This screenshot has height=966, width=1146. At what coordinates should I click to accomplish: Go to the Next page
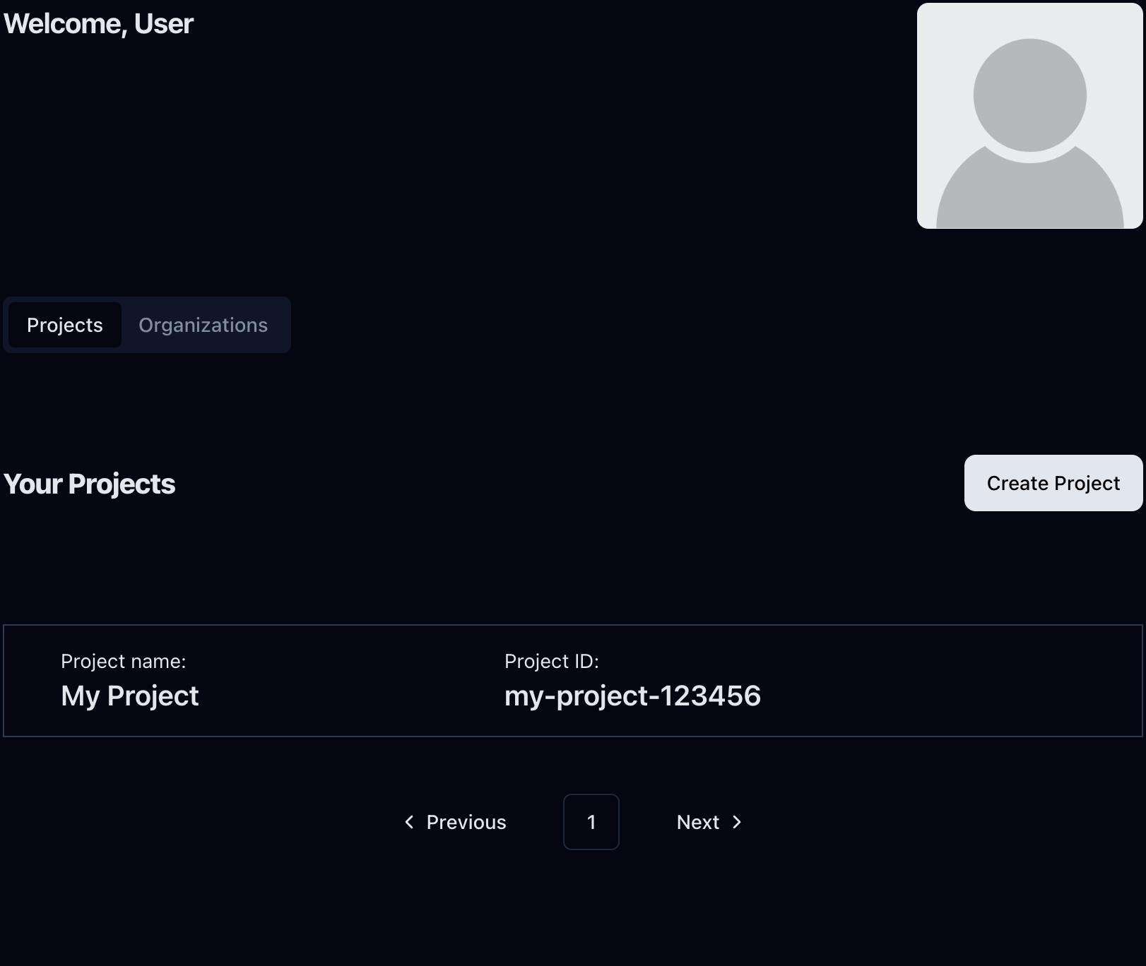(x=709, y=822)
